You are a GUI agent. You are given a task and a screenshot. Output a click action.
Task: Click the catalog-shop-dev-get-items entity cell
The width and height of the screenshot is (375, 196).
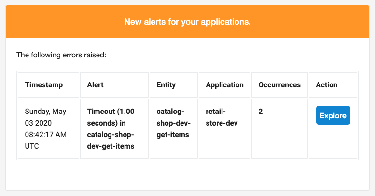pyautogui.click(x=174, y=129)
